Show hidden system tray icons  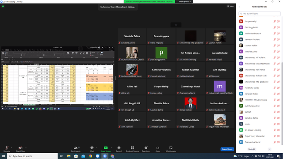point(252,156)
